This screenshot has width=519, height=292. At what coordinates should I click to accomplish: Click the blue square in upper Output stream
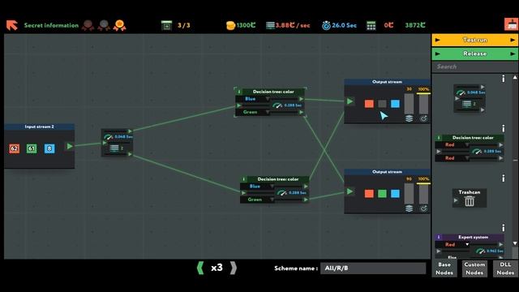click(x=395, y=104)
